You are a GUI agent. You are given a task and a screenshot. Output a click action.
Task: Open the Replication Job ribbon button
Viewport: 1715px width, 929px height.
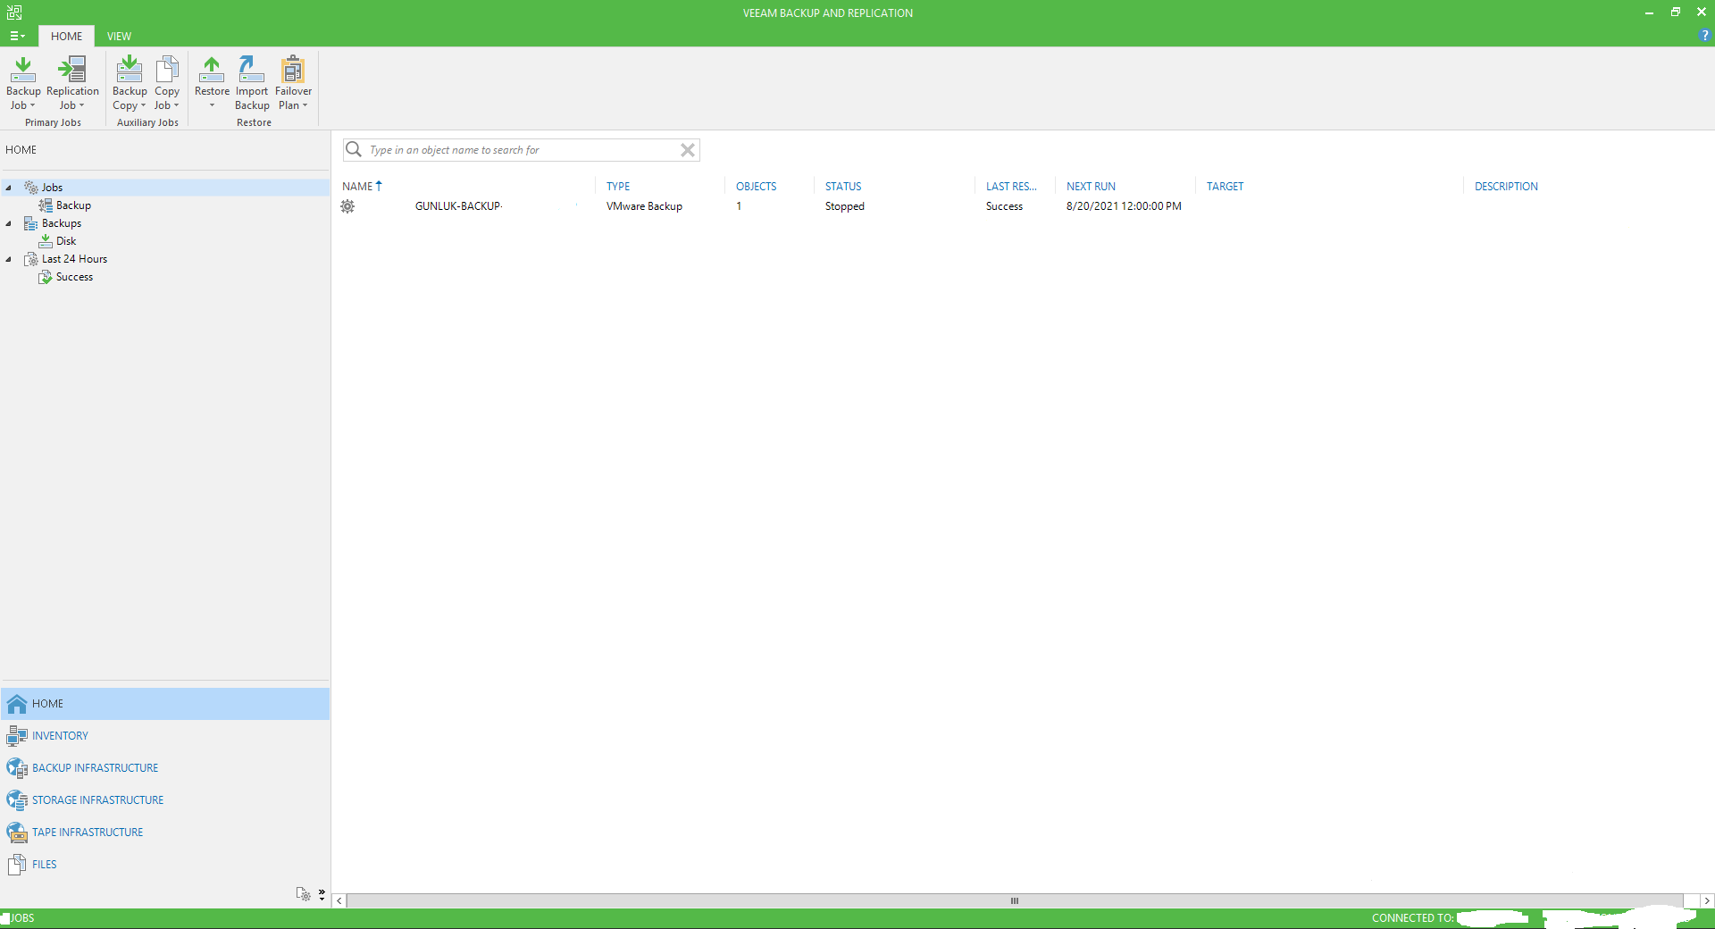pyautogui.click(x=72, y=82)
